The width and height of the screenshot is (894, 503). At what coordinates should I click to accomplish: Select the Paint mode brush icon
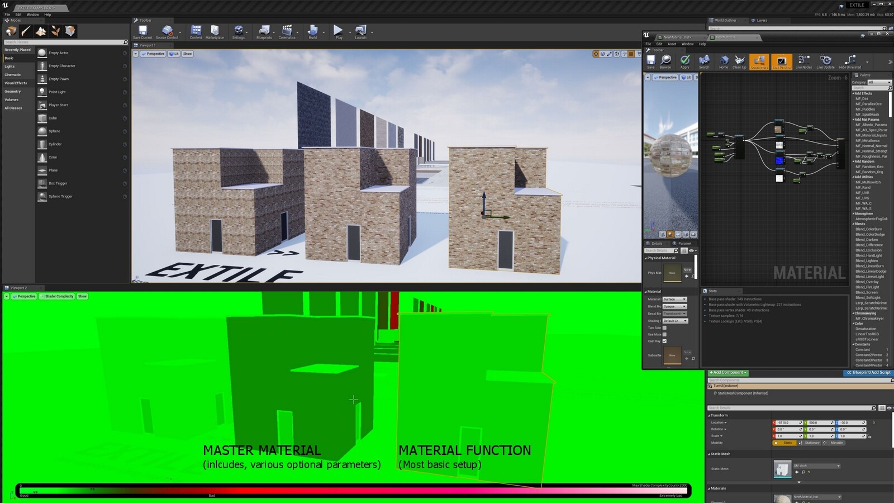[26, 31]
